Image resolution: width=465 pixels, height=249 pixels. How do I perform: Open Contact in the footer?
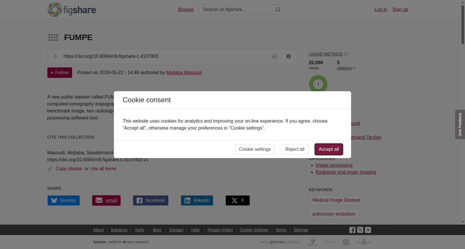click(x=176, y=230)
